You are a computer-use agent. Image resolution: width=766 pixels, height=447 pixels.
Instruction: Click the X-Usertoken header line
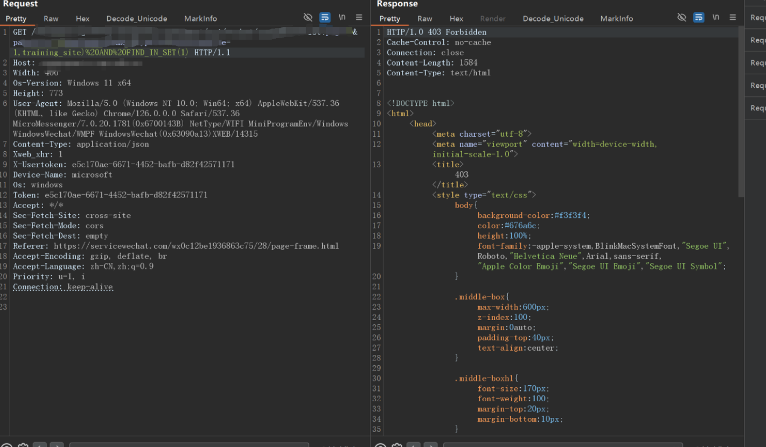tap(124, 165)
